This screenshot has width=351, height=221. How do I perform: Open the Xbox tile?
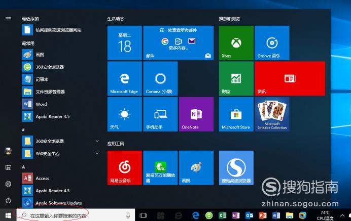click(x=236, y=43)
